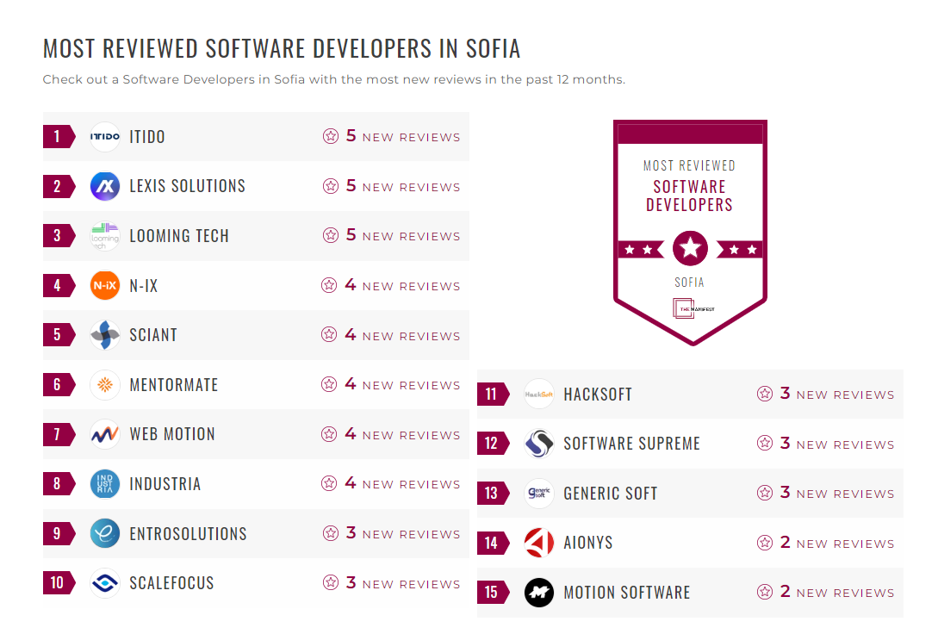Click the star badge in the Sofia award ribbon

coord(689,247)
